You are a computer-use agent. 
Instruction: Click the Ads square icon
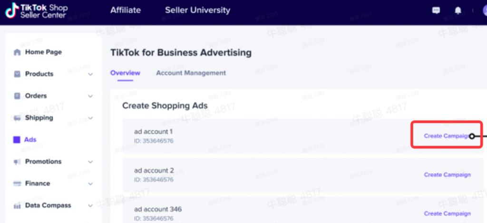(17, 140)
